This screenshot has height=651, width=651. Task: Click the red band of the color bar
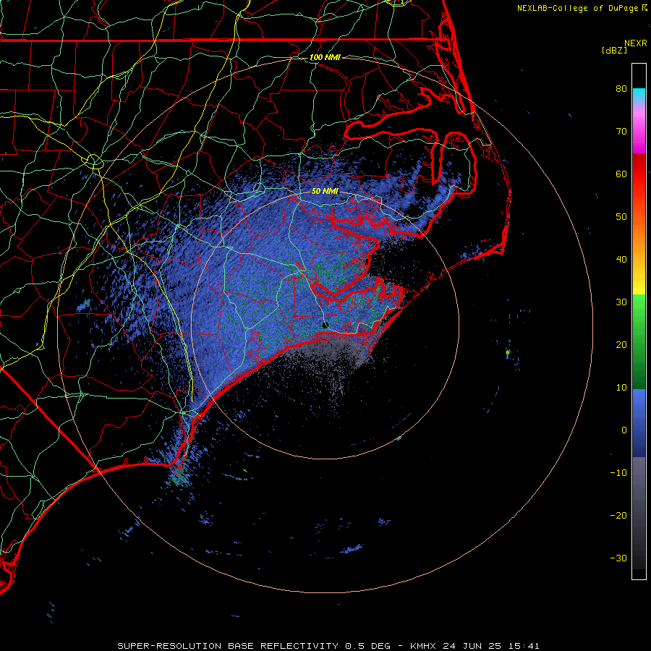click(x=639, y=174)
